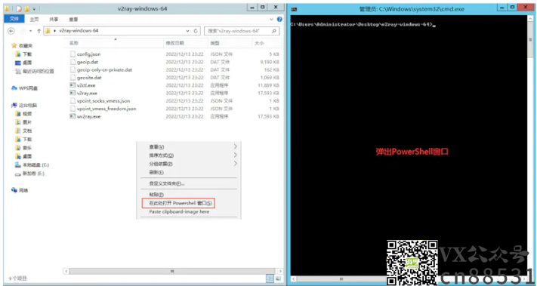Image resolution: width=537 pixels, height=286 pixels.
Task: Click the 网络 network icon
Action: pyautogui.click(x=14, y=190)
